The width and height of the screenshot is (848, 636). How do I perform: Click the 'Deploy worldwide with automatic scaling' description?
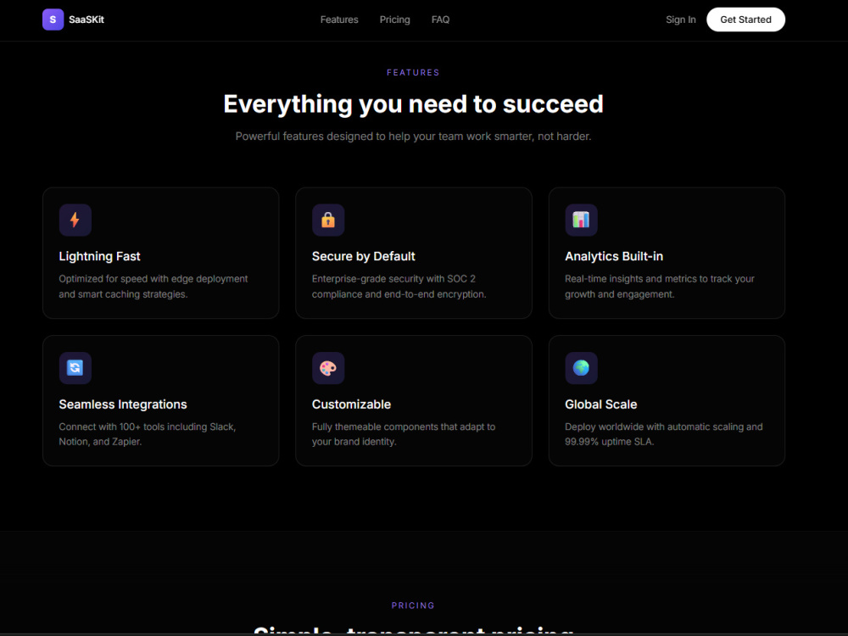[664, 433]
